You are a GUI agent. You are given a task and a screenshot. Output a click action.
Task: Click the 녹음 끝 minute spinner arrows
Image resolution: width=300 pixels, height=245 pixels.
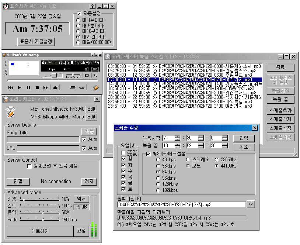click(x=201, y=146)
